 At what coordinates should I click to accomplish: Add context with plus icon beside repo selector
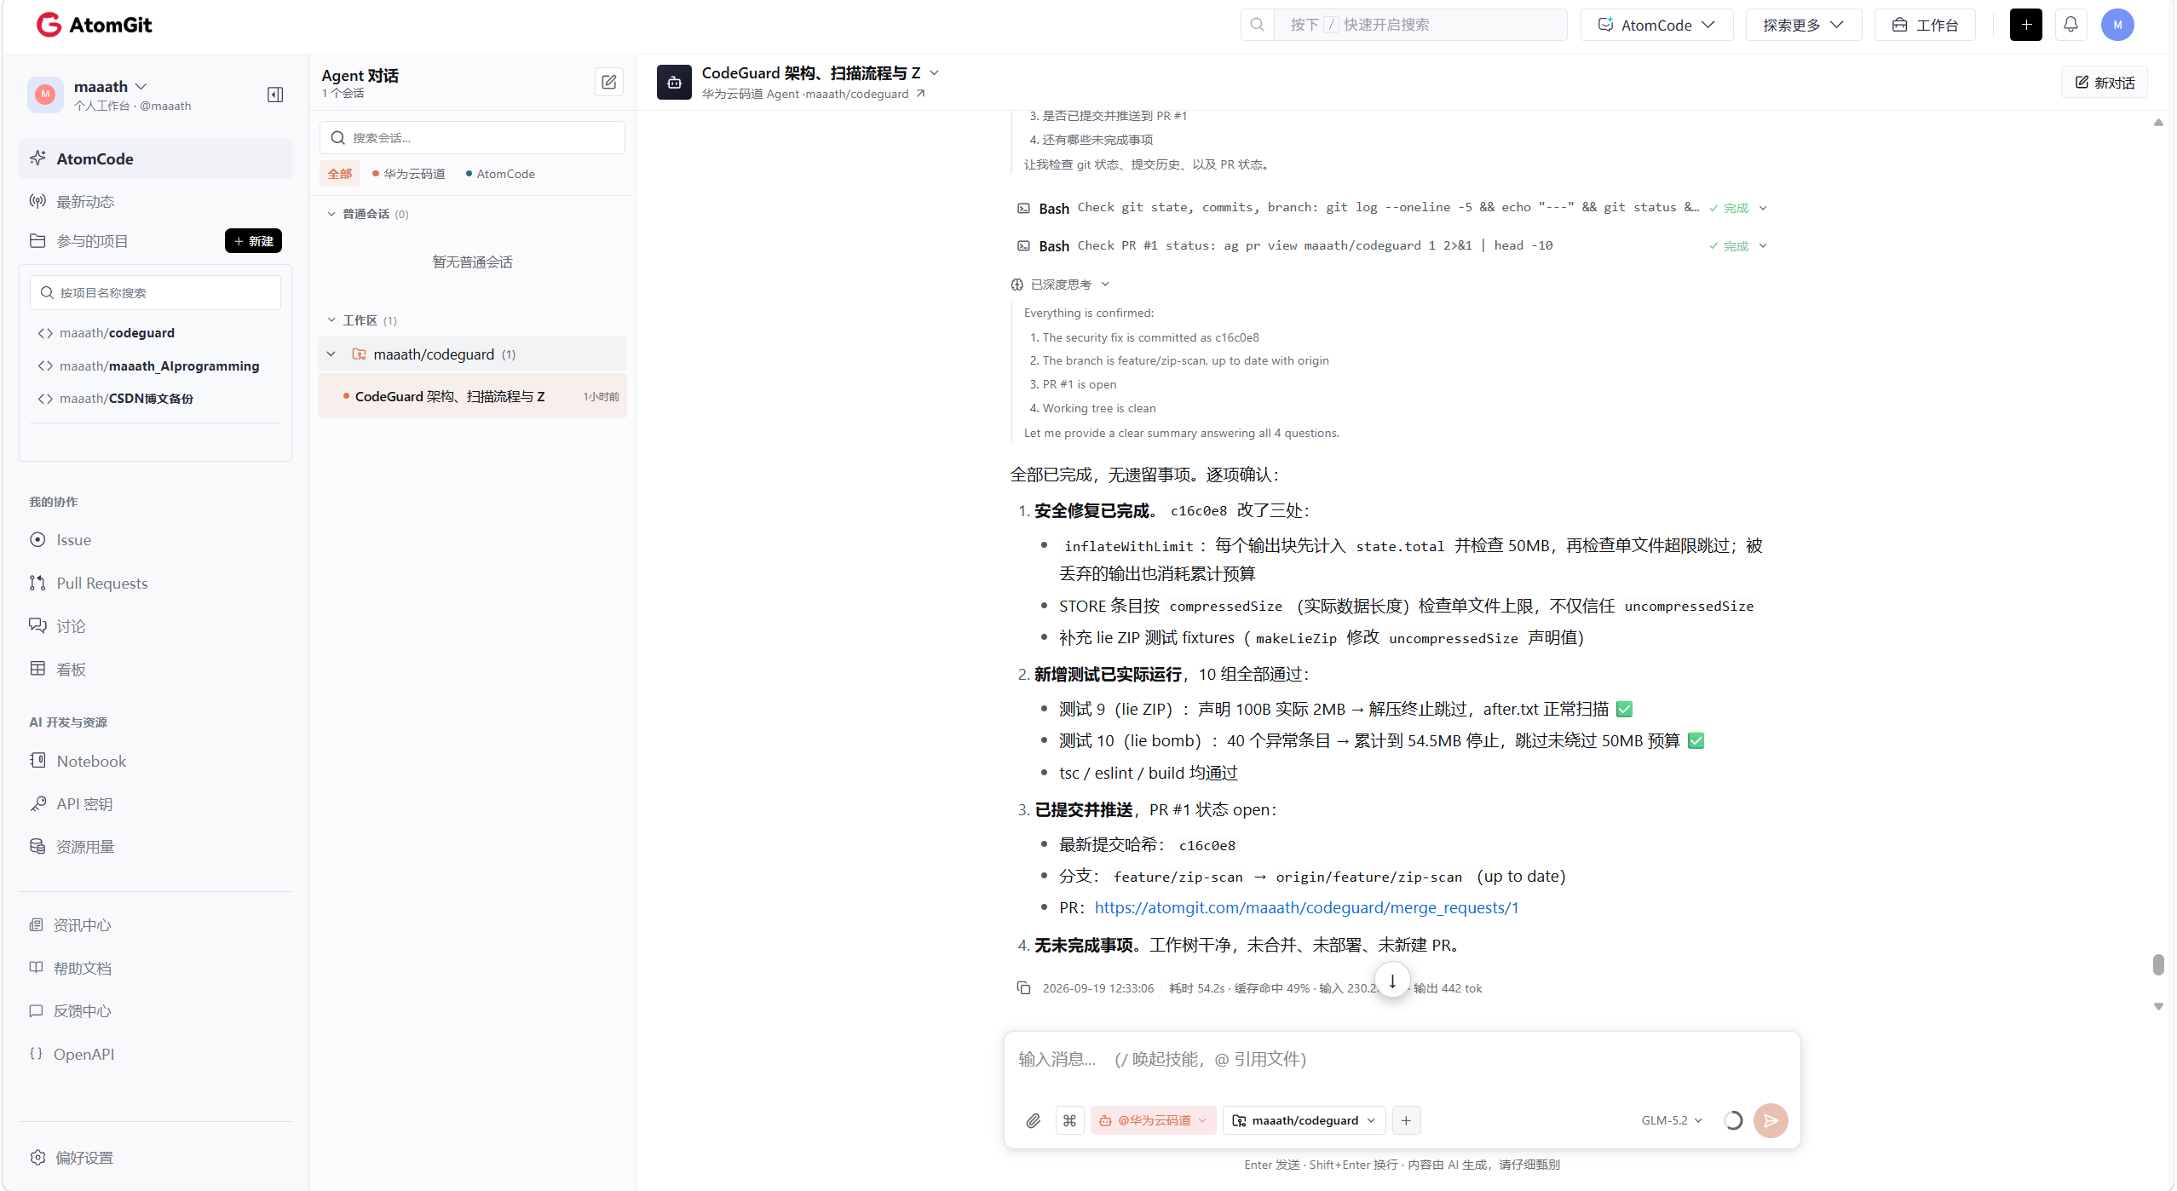click(1406, 1120)
